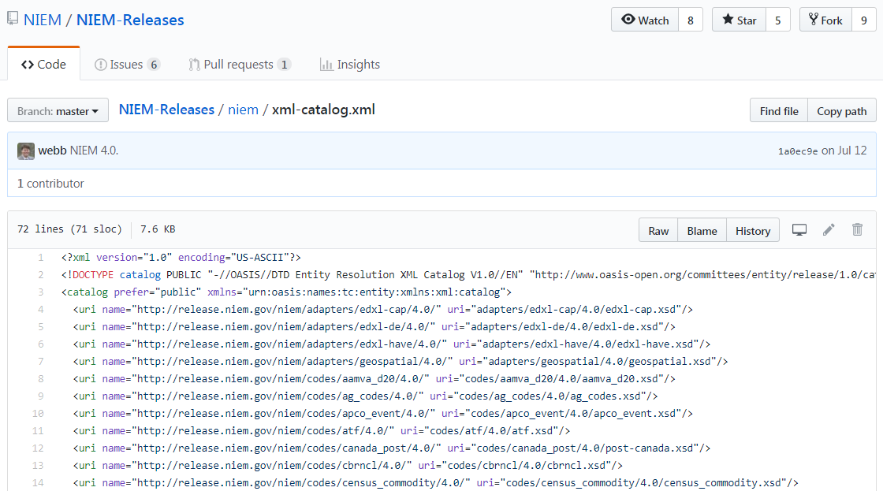Open the Pull requests tab
883x491 pixels.
pyautogui.click(x=240, y=65)
